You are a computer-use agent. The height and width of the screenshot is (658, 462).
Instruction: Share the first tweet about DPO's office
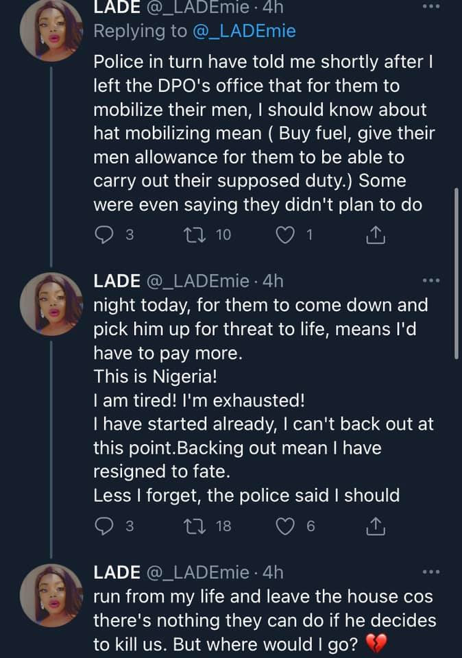point(375,235)
